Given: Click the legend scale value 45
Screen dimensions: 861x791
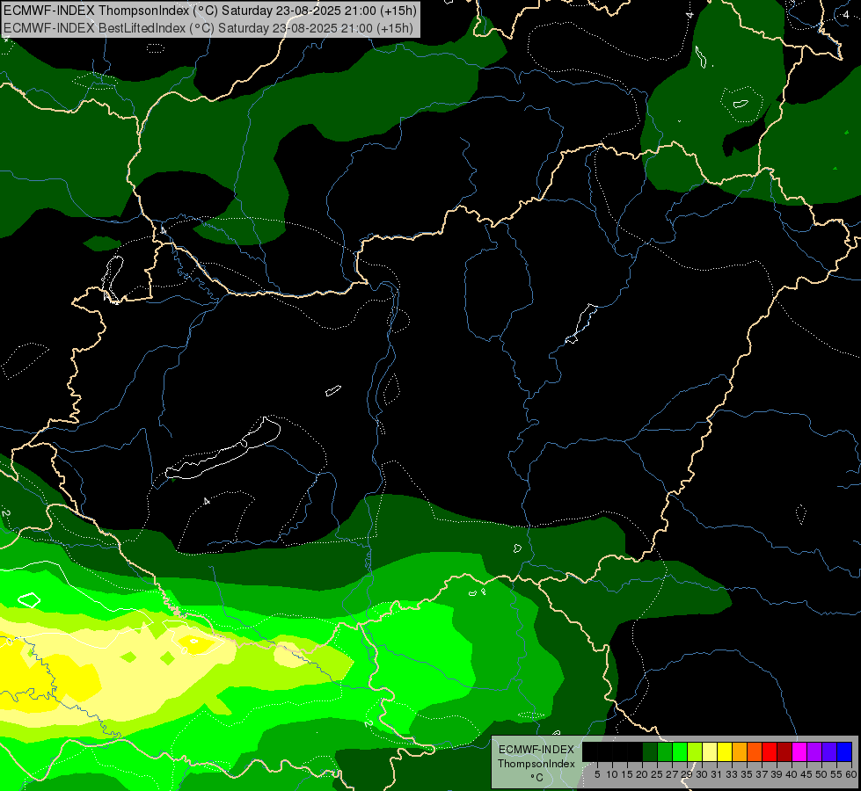Looking at the screenshot, I should (806, 774).
